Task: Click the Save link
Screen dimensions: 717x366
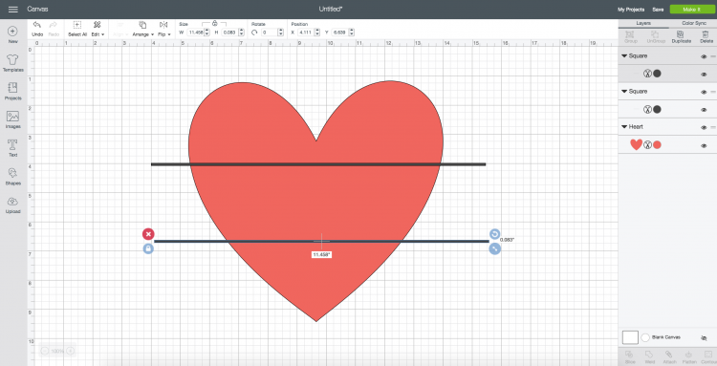Action: [x=658, y=10]
